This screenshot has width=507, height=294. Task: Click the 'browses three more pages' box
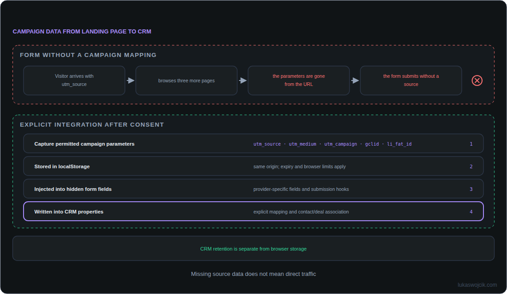tap(186, 81)
